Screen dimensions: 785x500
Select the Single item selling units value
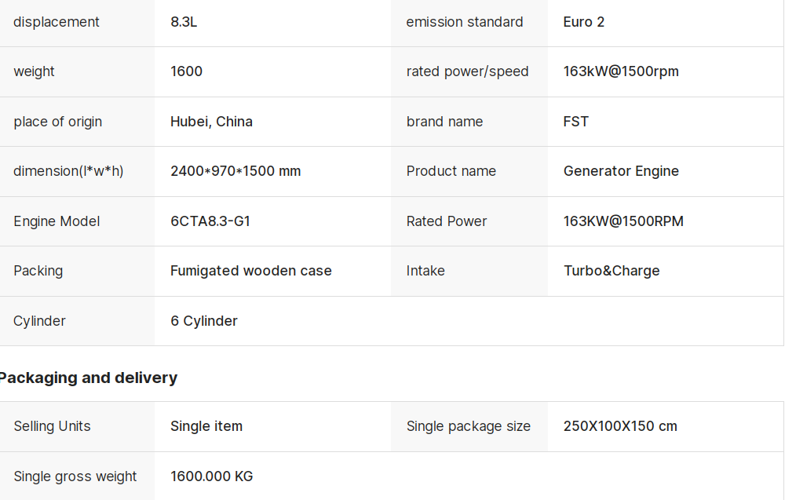pos(206,426)
